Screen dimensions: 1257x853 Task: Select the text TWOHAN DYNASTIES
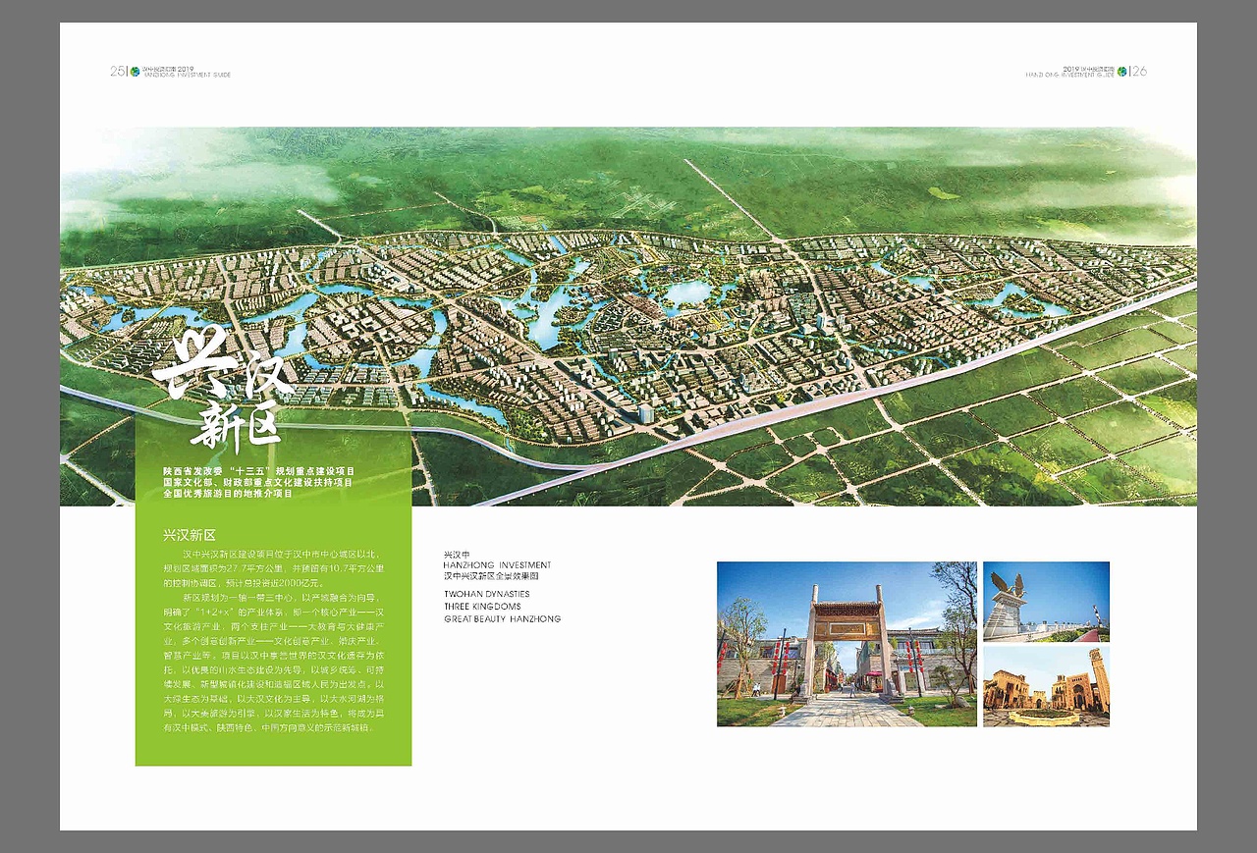487,594
